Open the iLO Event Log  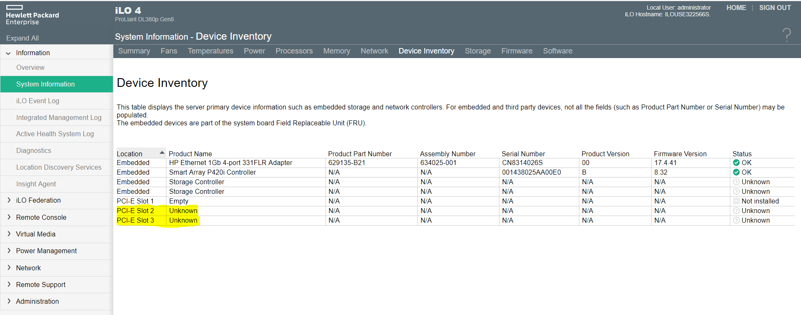coord(56,101)
